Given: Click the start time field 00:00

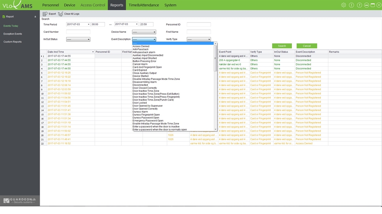Looking at the screenshot, I should pos(98,24).
